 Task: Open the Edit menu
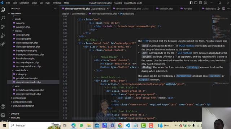[14, 3]
